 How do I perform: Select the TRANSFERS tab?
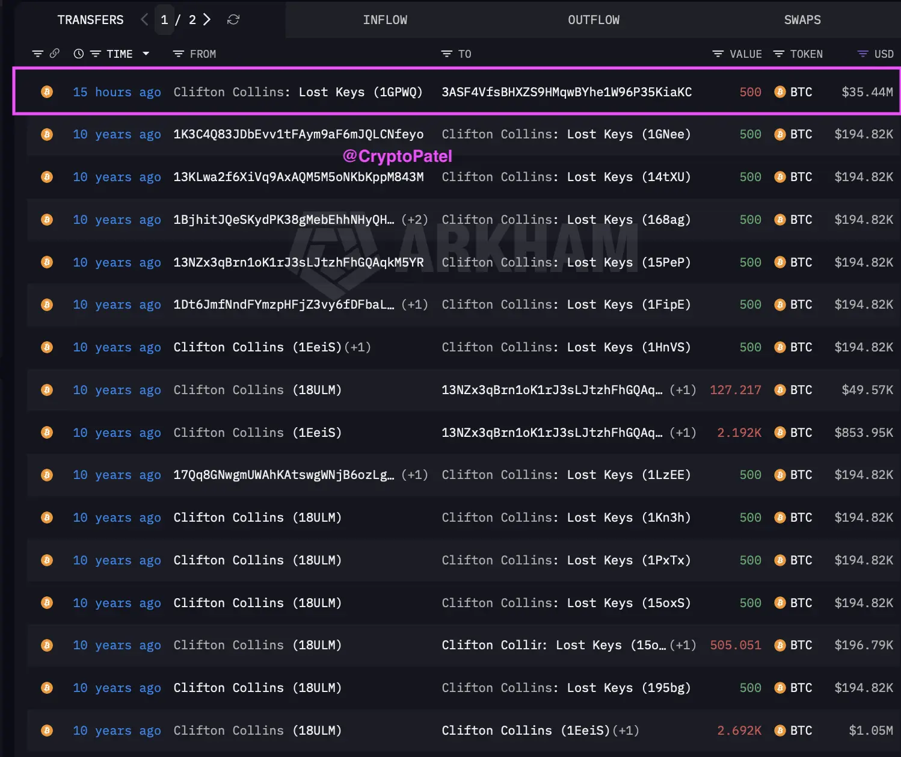tap(90, 20)
